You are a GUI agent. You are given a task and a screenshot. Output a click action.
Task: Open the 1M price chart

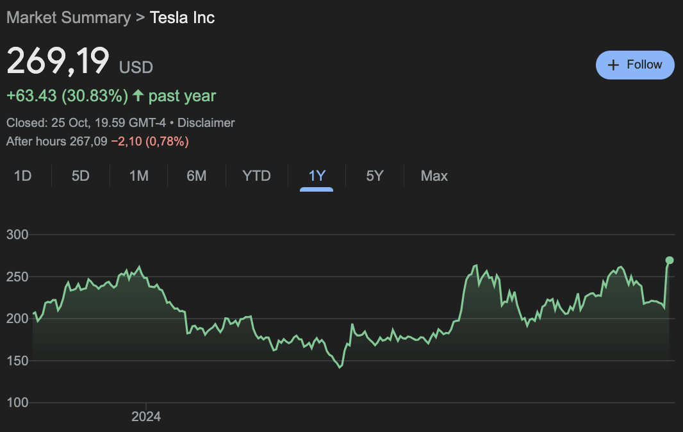pyautogui.click(x=138, y=176)
